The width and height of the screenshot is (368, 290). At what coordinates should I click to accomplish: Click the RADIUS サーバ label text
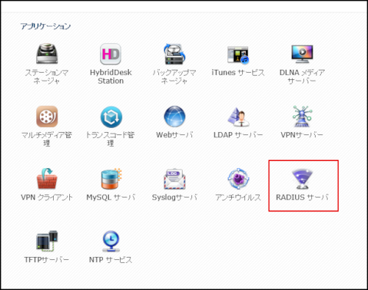[x=302, y=197]
